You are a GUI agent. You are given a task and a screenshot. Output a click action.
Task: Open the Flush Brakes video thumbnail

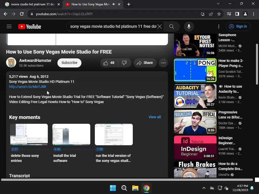[x=195, y=169]
